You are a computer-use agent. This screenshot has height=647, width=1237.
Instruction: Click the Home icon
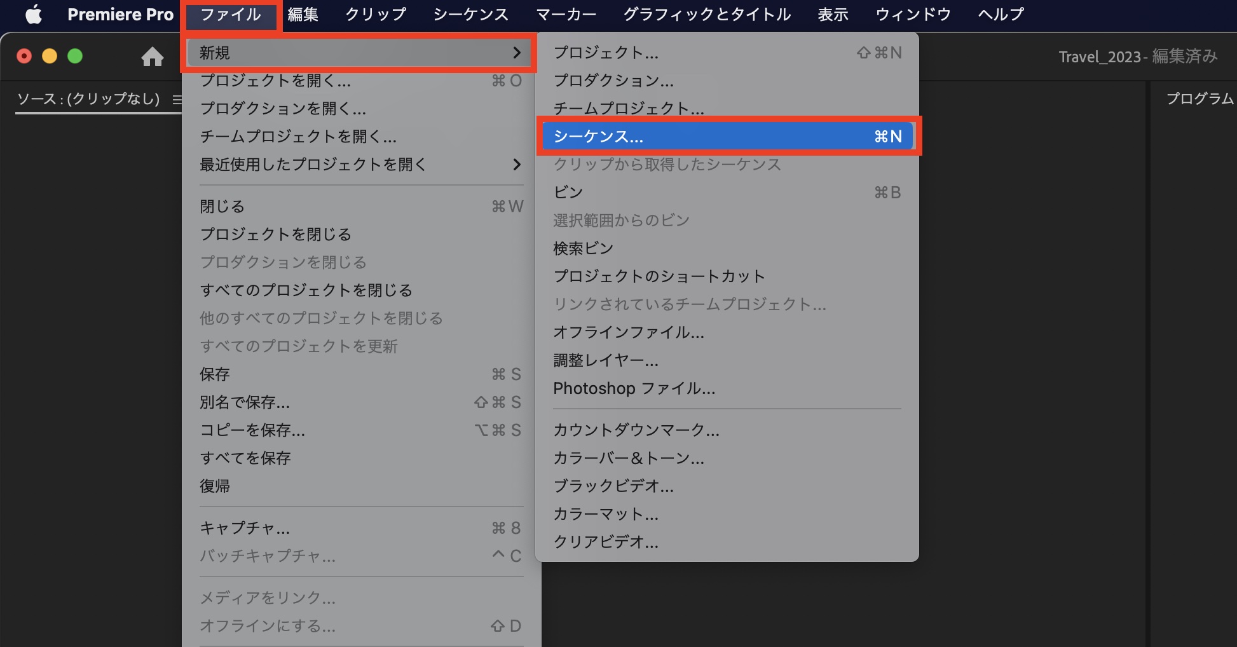152,57
